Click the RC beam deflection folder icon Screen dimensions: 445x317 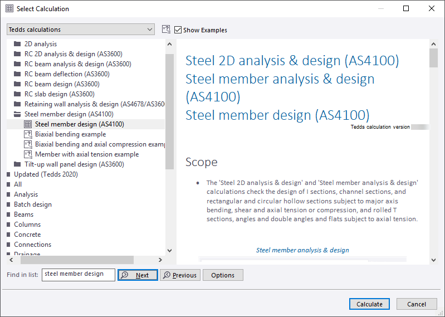pyautogui.click(x=17, y=74)
